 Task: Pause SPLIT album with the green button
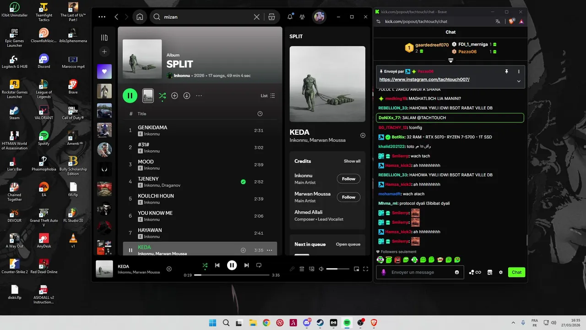pyautogui.click(x=130, y=95)
